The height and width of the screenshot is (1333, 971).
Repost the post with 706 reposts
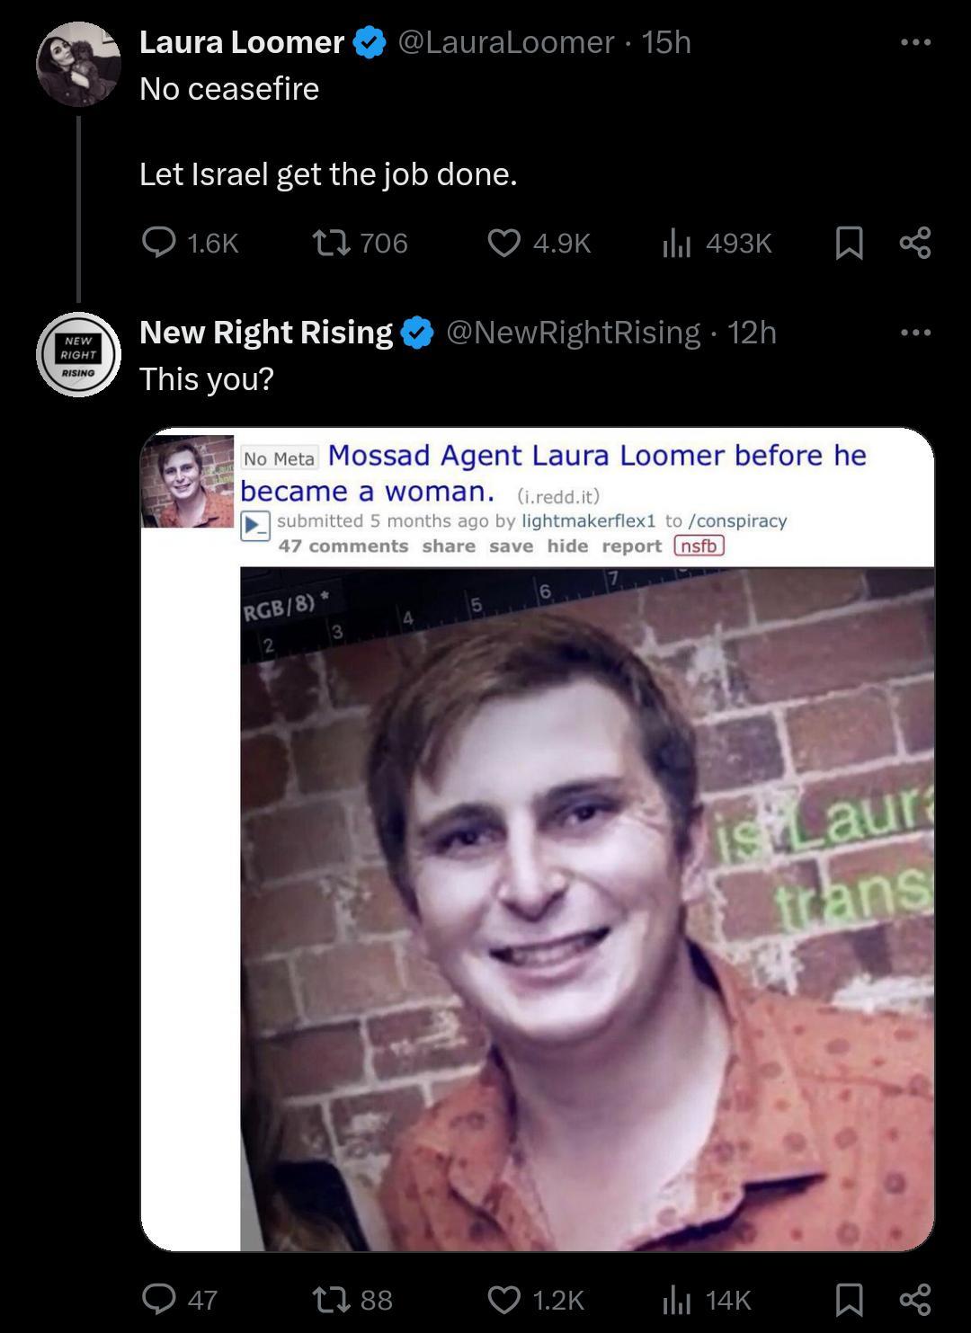click(x=325, y=243)
